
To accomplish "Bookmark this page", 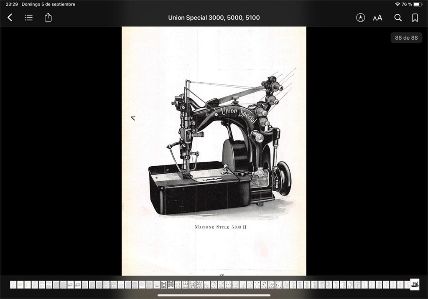I will click(x=415, y=18).
